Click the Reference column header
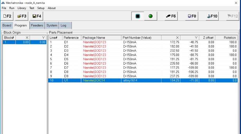241x134 pixels. click(72, 38)
